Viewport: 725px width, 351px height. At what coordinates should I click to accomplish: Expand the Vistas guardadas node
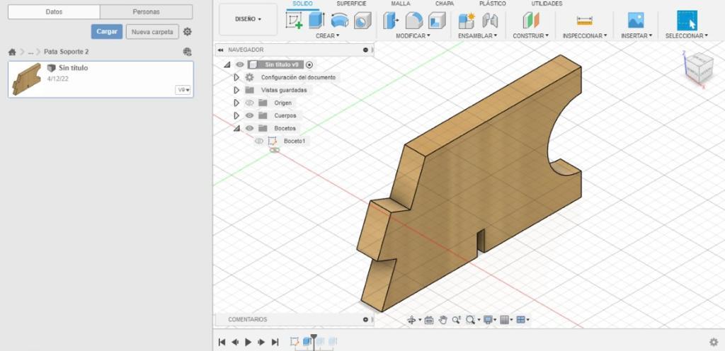tap(236, 90)
